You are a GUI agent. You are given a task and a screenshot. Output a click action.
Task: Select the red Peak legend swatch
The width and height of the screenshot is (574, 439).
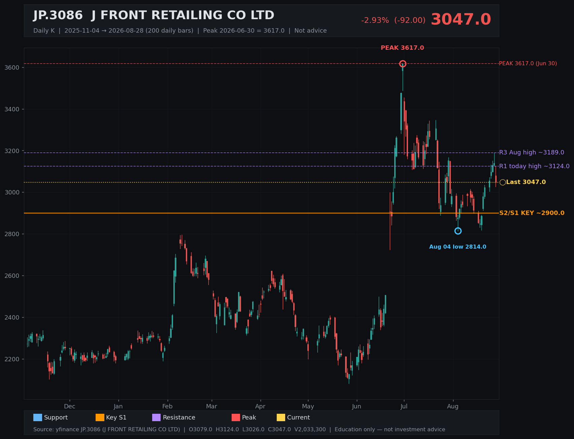click(x=236, y=417)
